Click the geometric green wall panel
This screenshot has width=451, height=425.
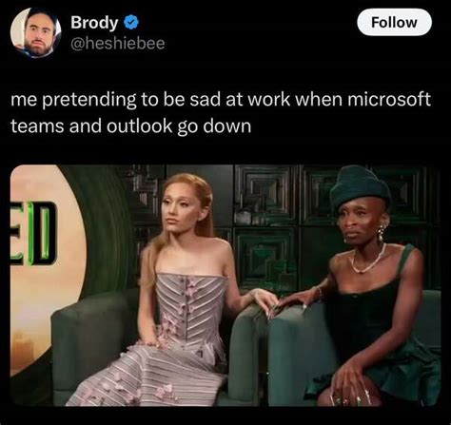265,195
